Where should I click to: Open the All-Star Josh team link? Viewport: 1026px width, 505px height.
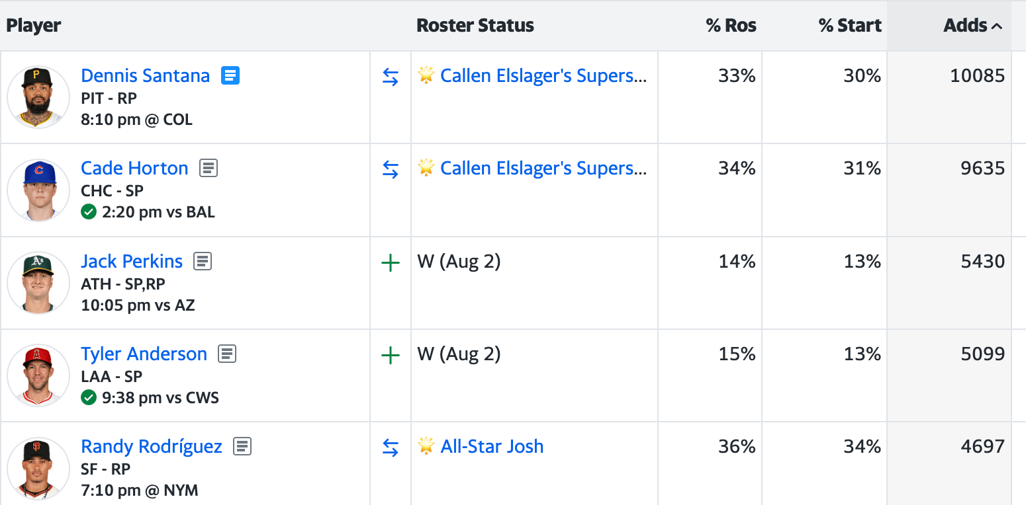[x=492, y=446]
